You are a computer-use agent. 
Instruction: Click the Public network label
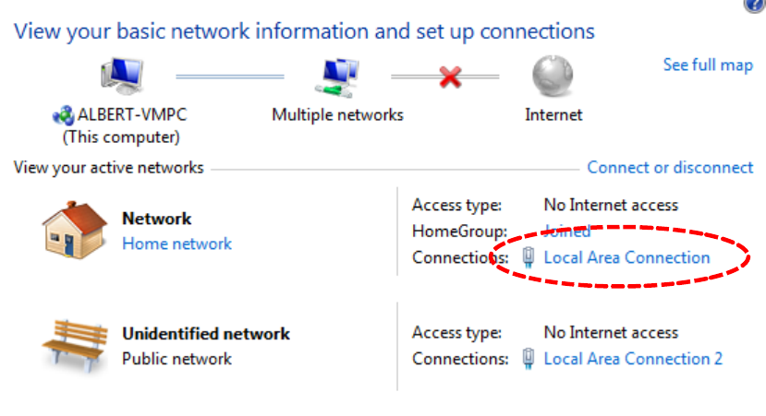pyautogui.click(x=176, y=358)
